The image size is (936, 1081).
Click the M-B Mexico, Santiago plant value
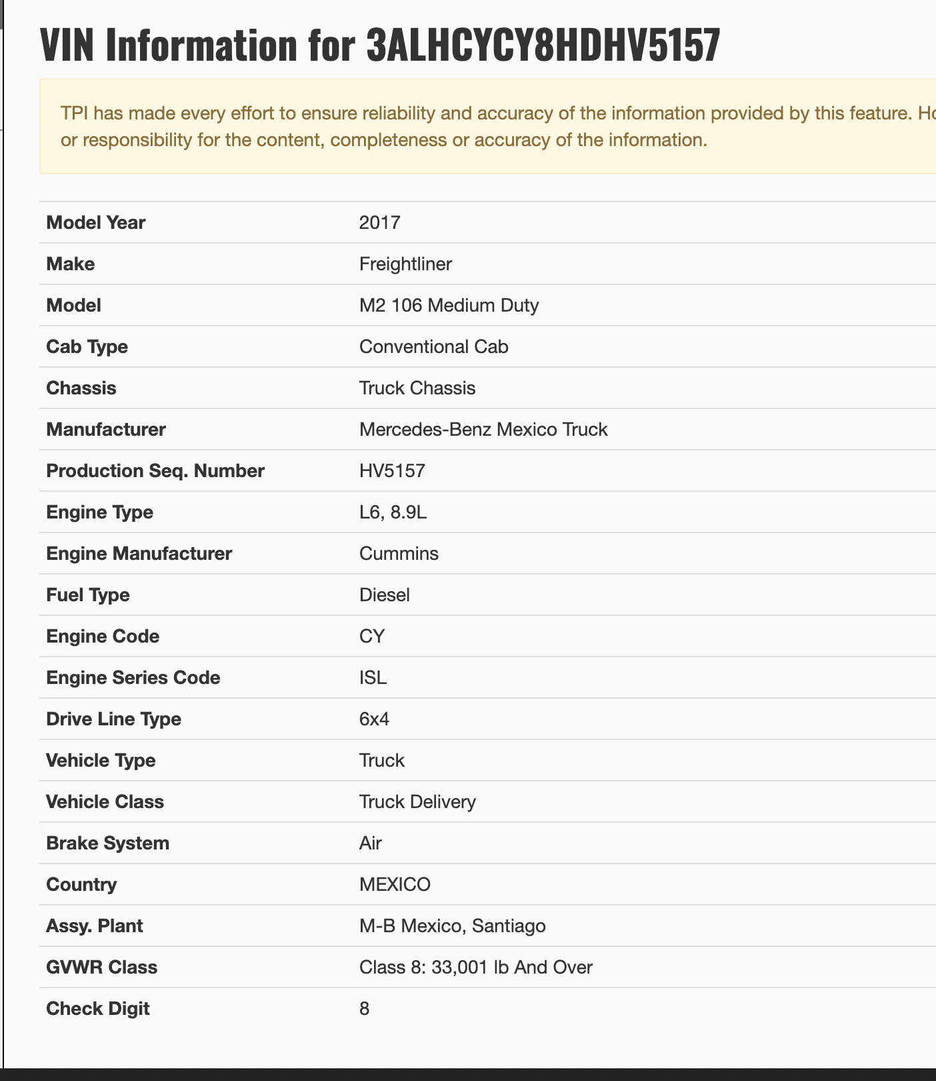coord(452,926)
